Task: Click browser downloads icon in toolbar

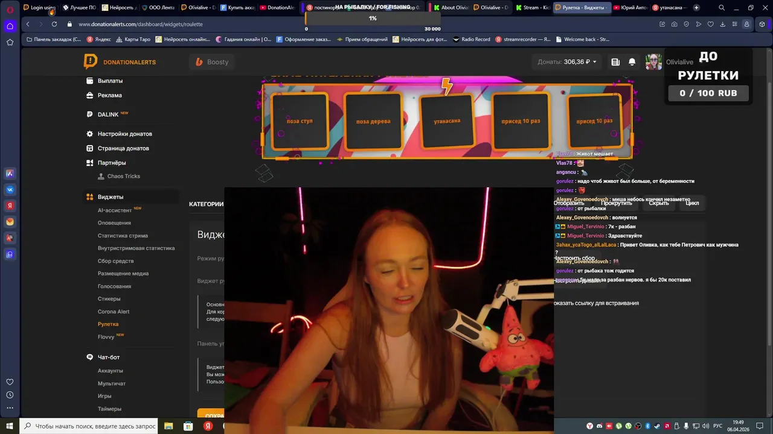Action: (x=723, y=24)
